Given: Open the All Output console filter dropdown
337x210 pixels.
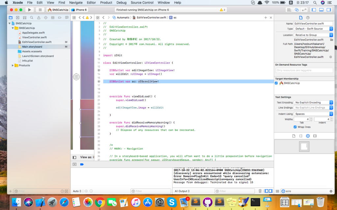Looking at the screenshot, I should [182, 191].
